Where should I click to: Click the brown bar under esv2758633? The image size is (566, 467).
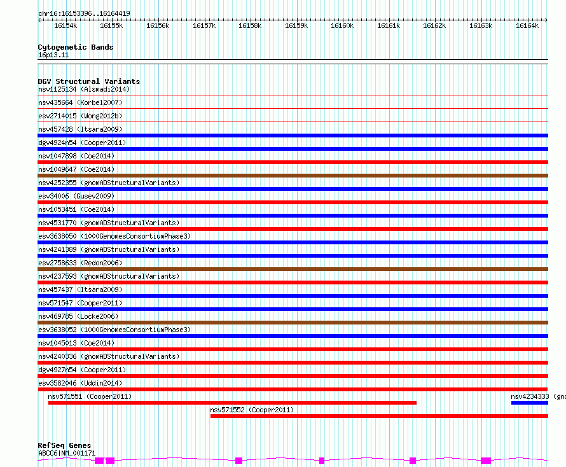(x=293, y=269)
